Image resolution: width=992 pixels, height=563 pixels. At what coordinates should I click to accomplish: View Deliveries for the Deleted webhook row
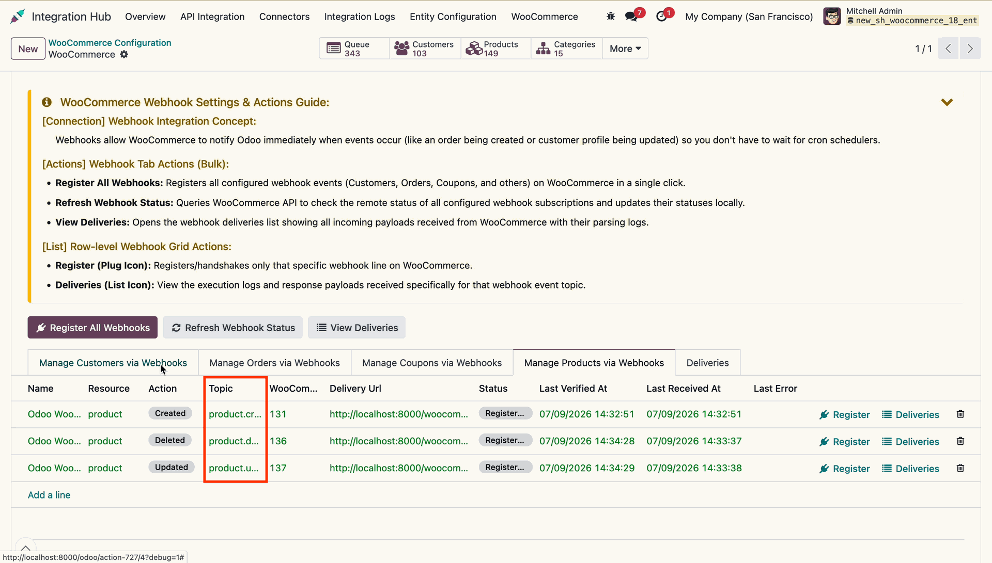[910, 442]
